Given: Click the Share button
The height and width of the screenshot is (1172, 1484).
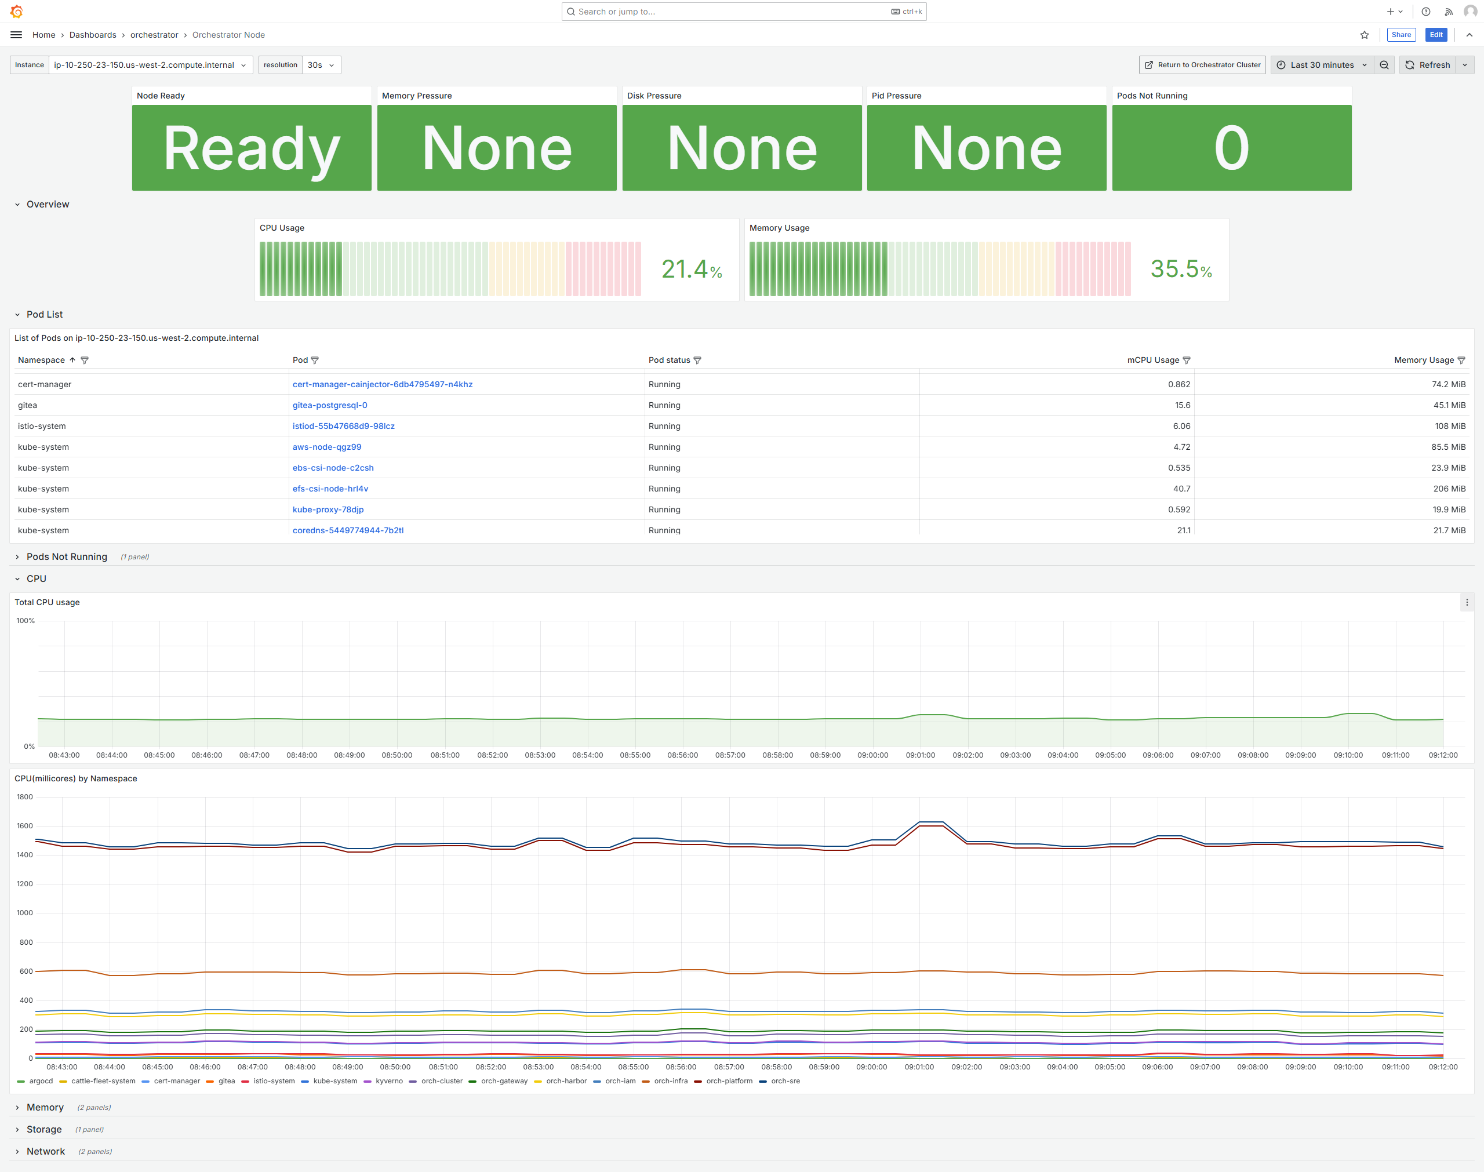Looking at the screenshot, I should tap(1401, 35).
